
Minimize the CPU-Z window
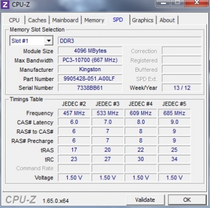pos(164,3)
